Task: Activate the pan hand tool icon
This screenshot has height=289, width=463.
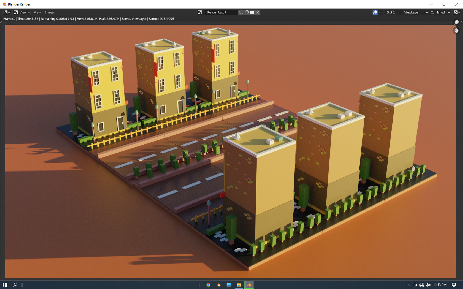Action: point(456,30)
